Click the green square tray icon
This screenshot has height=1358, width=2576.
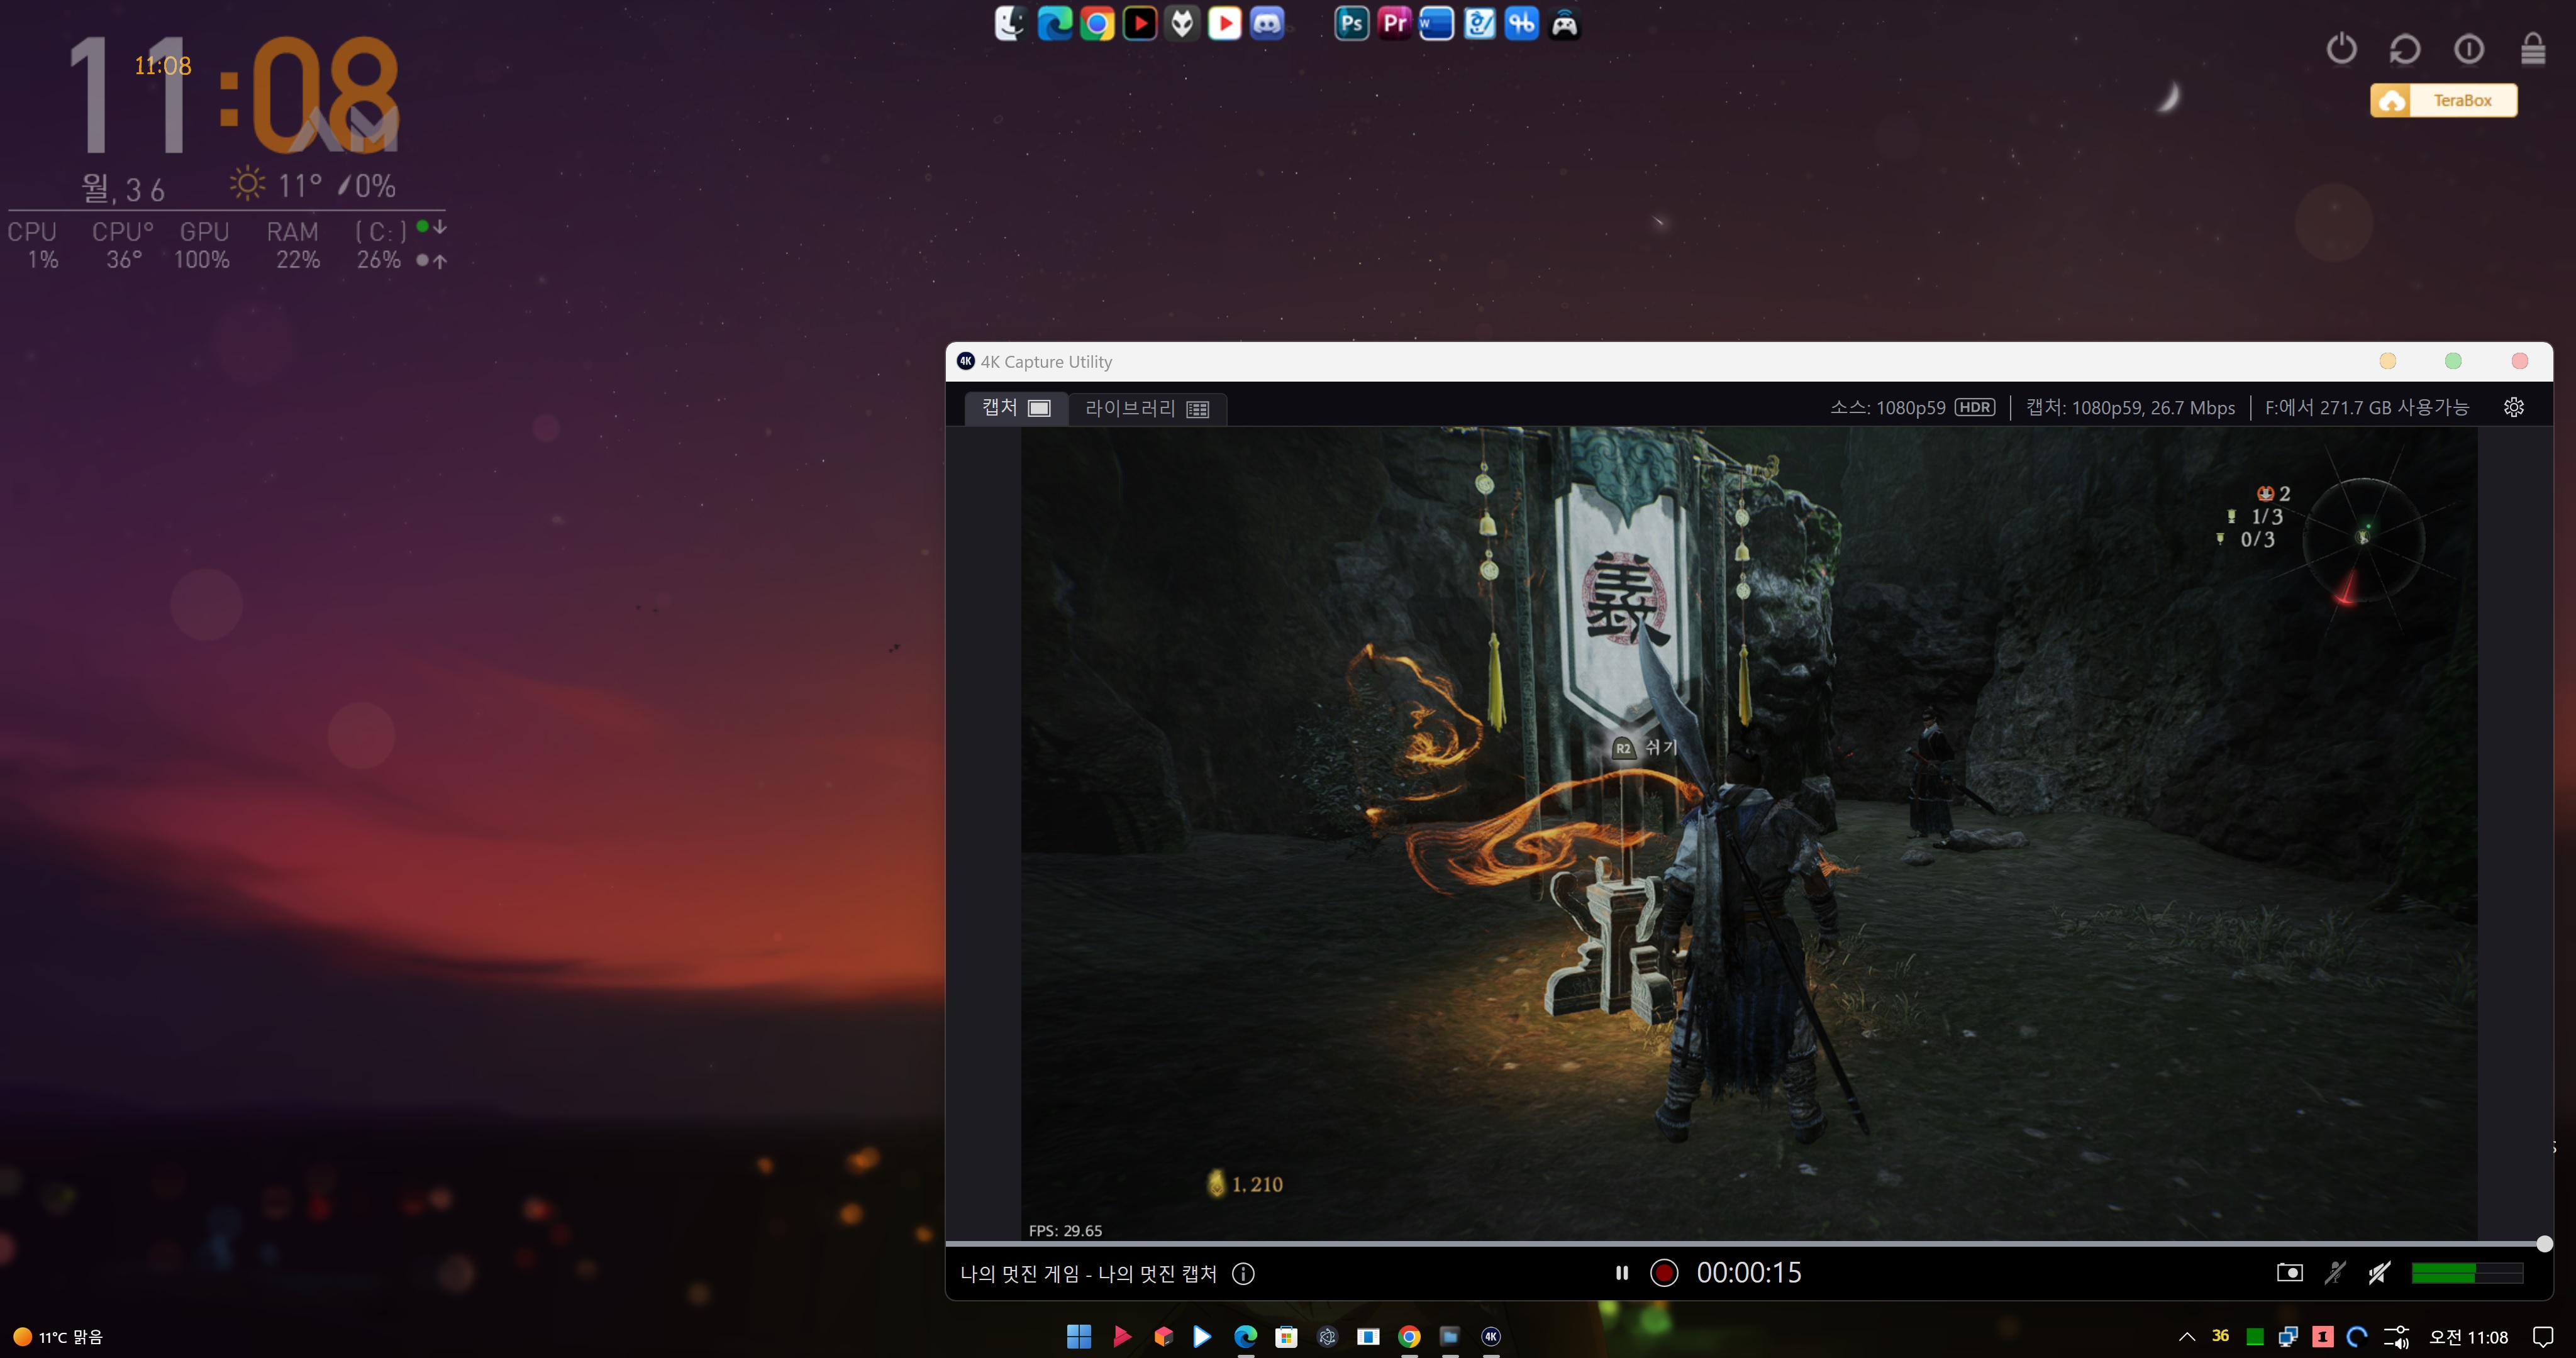2255,1337
